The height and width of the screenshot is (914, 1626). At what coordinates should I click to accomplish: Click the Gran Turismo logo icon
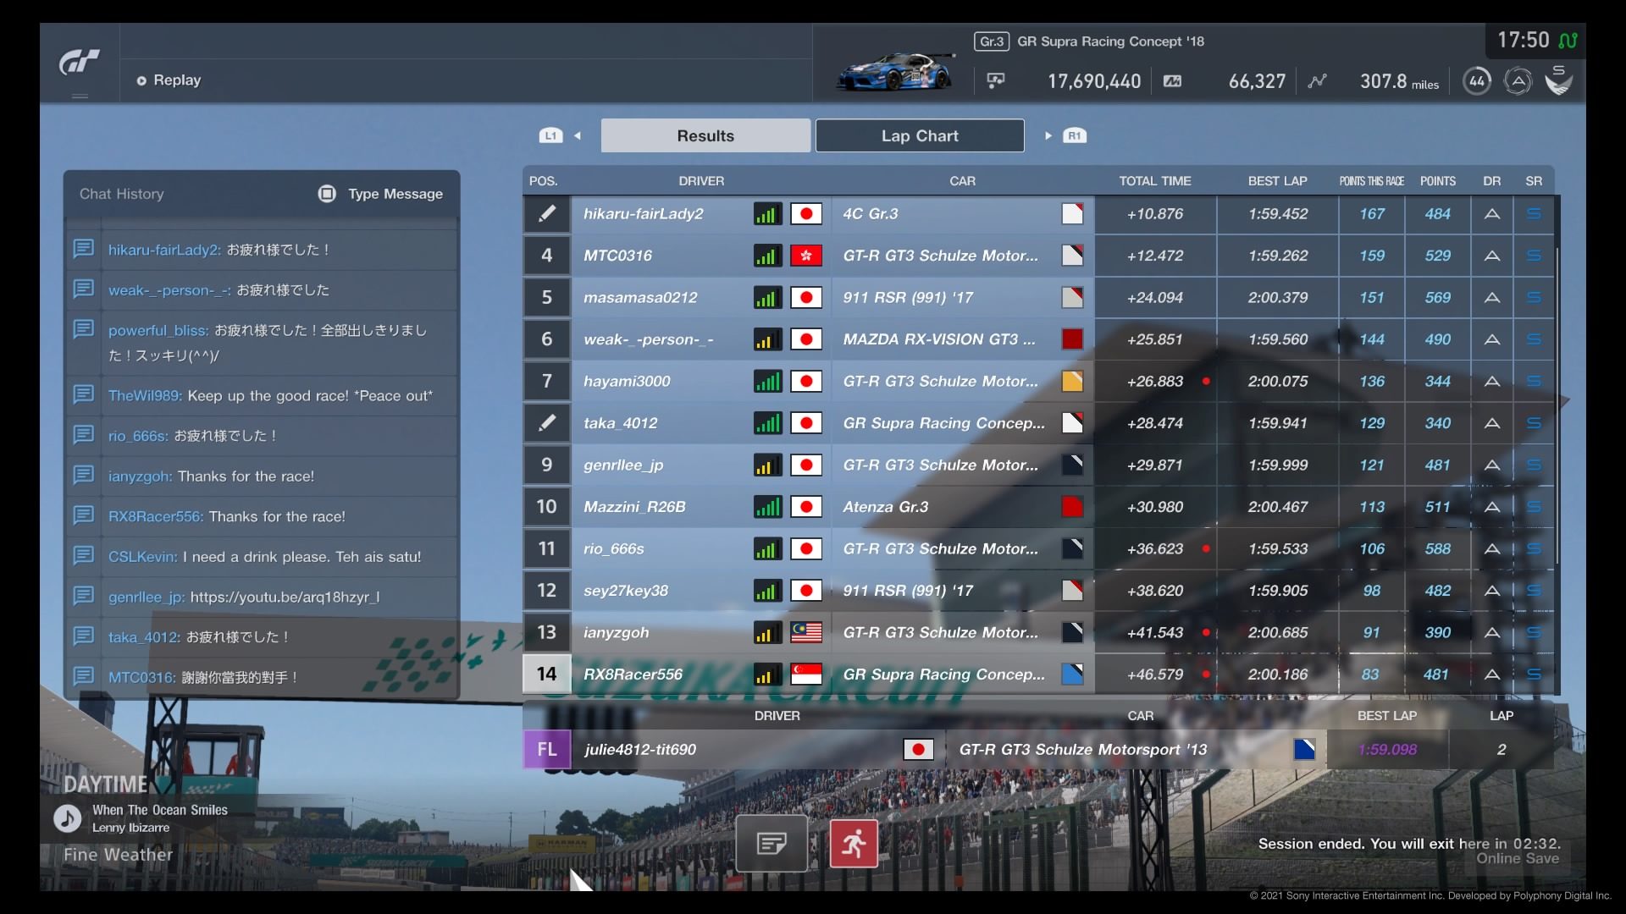[x=80, y=63]
